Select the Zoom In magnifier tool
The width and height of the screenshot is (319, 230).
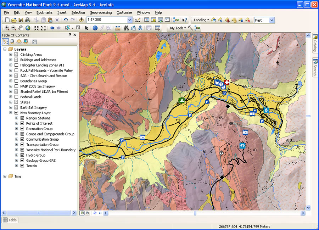pyautogui.click(x=7, y=28)
